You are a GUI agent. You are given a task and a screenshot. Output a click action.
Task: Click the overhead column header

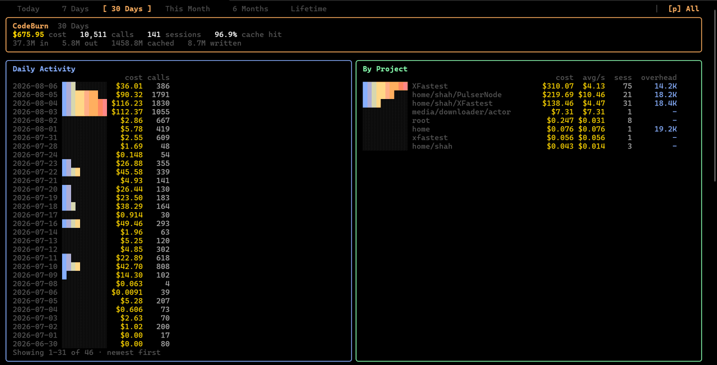659,78
